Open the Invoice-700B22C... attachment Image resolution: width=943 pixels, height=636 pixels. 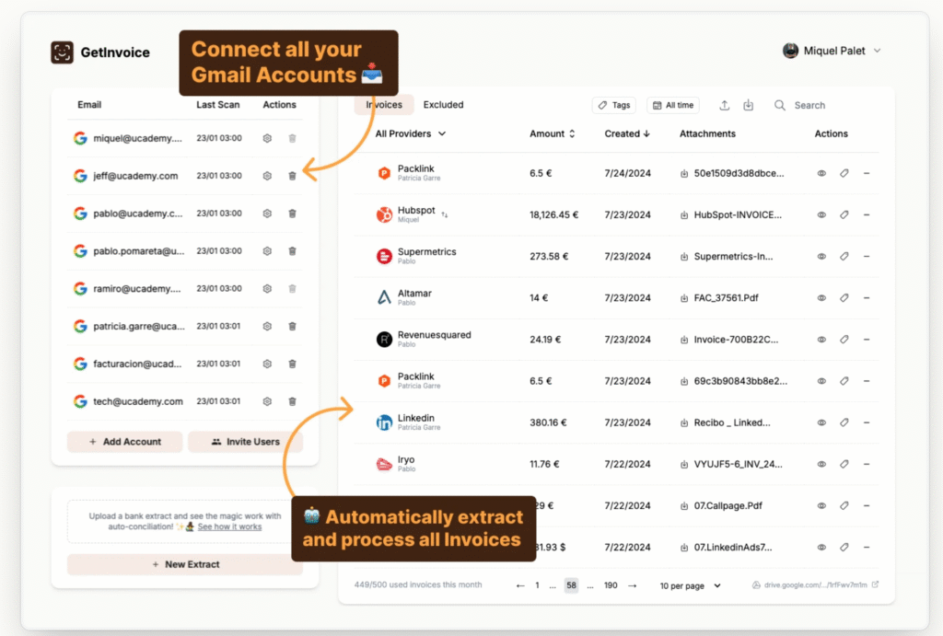point(736,339)
